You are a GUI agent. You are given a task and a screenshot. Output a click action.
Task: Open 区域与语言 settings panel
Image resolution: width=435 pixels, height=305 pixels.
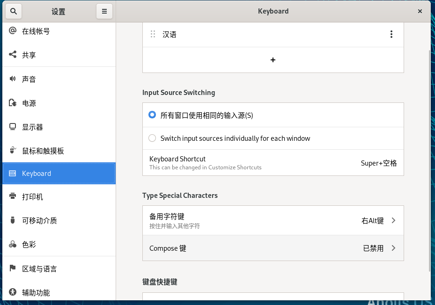[x=39, y=269]
